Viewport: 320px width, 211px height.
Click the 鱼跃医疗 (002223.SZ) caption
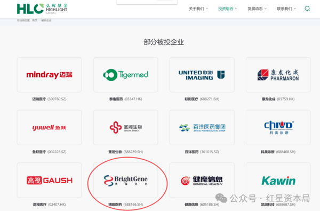(x=49, y=152)
